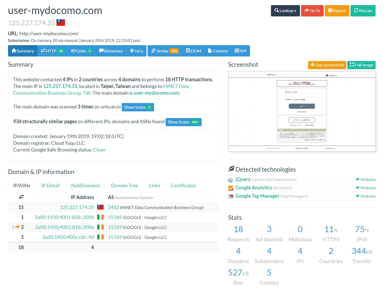Switch to the DOM tab

pos(194,51)
